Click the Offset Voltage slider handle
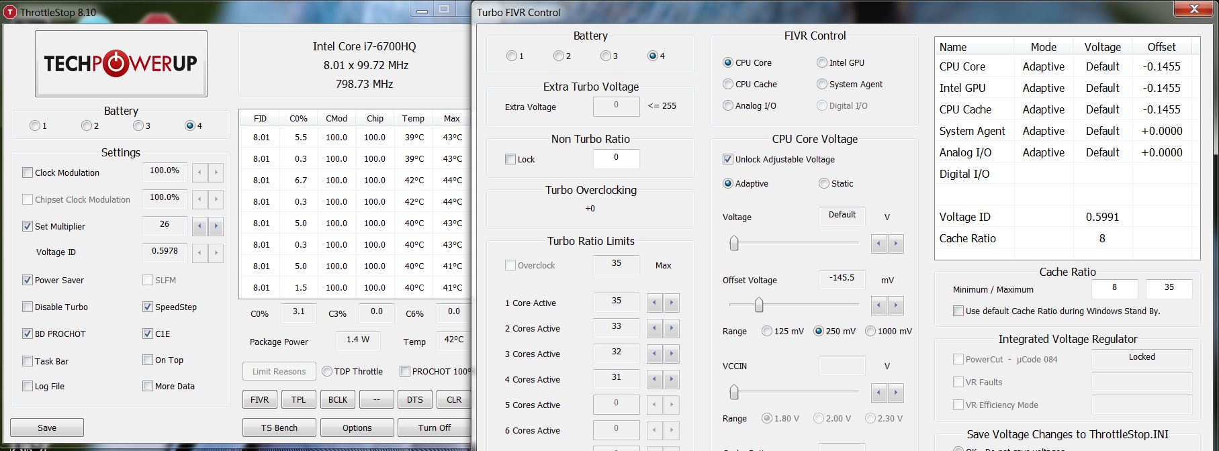 [758, 305]
